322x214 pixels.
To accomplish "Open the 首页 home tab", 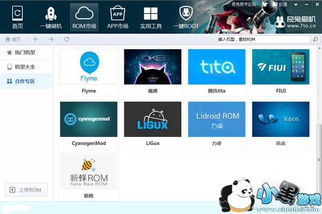I will pyautogui.click(x=18, y=17).
